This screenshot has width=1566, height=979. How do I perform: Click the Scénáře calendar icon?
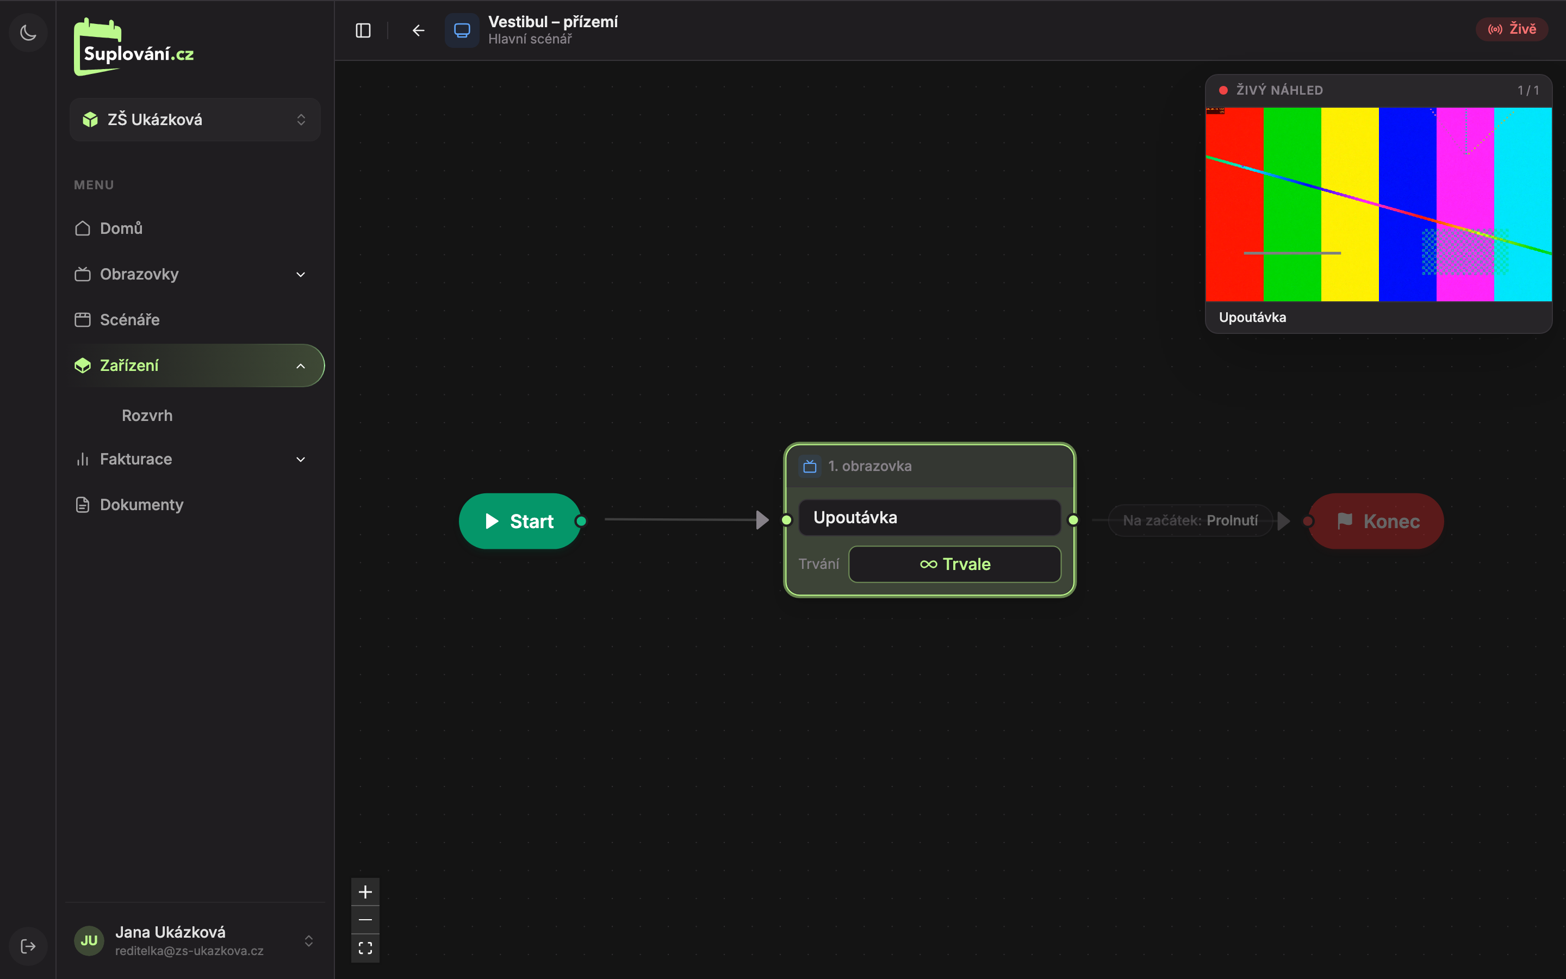pos(82,319)
